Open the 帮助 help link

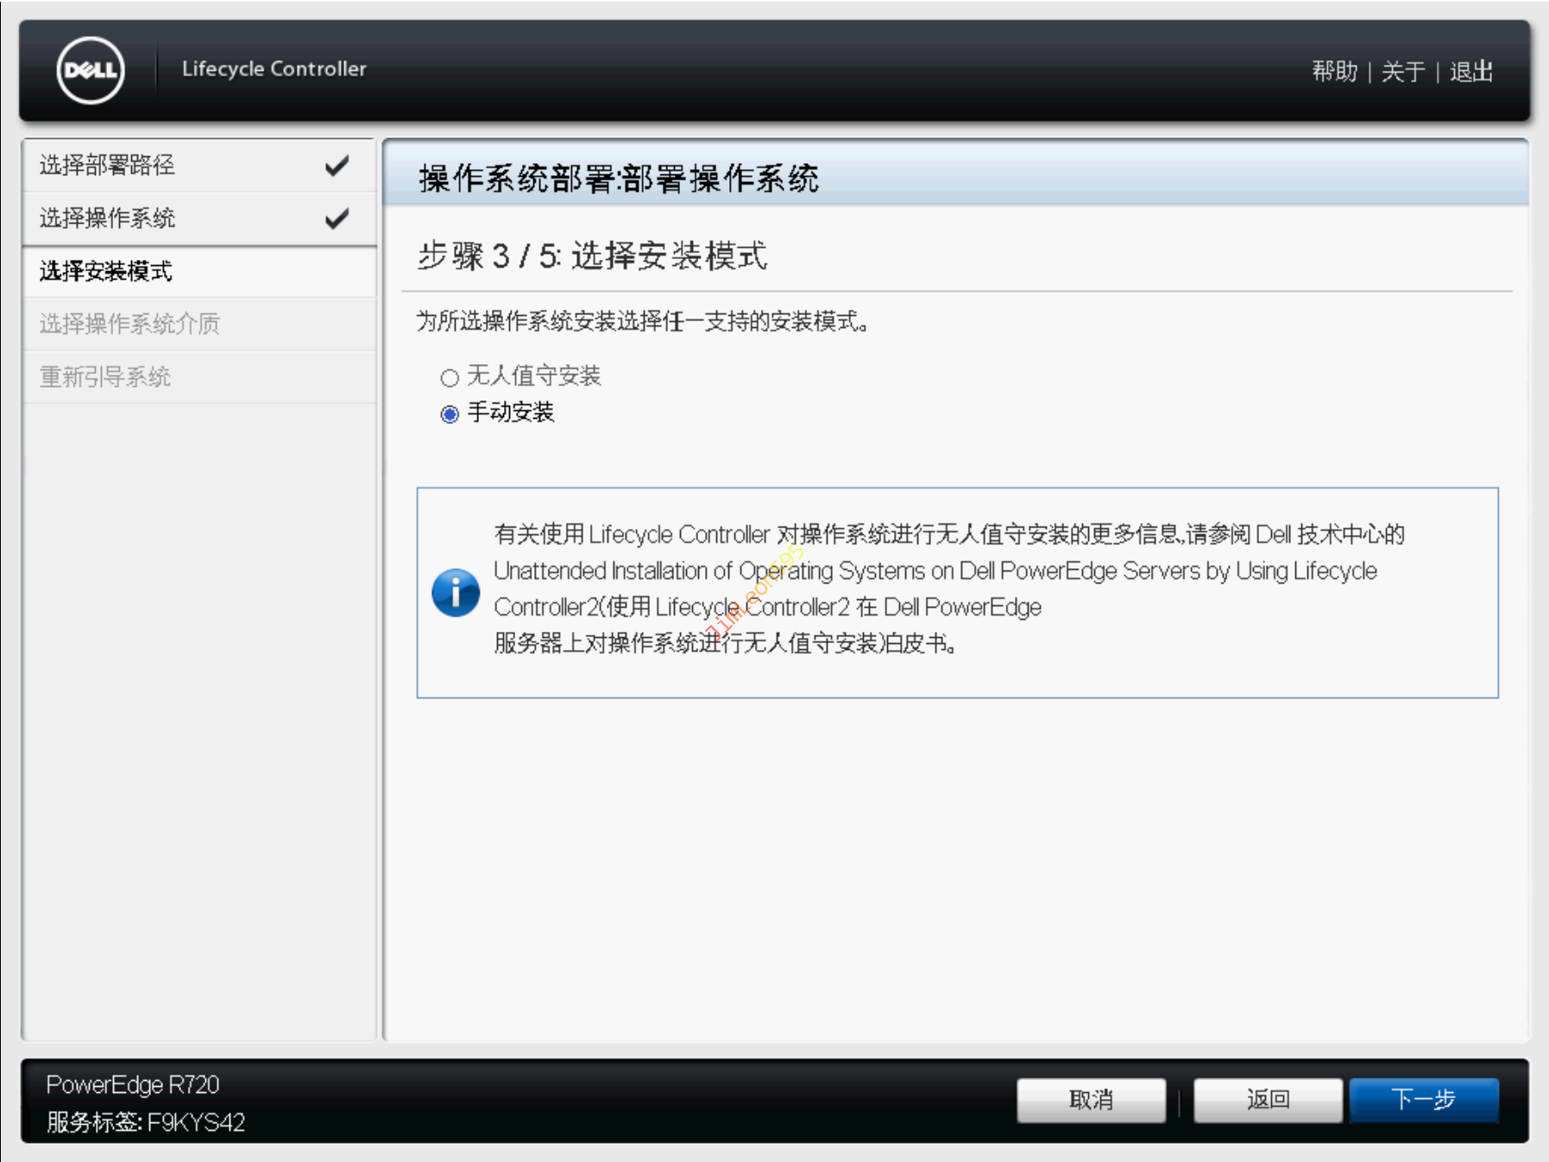pyautogui.click(x=1334, y=71)
